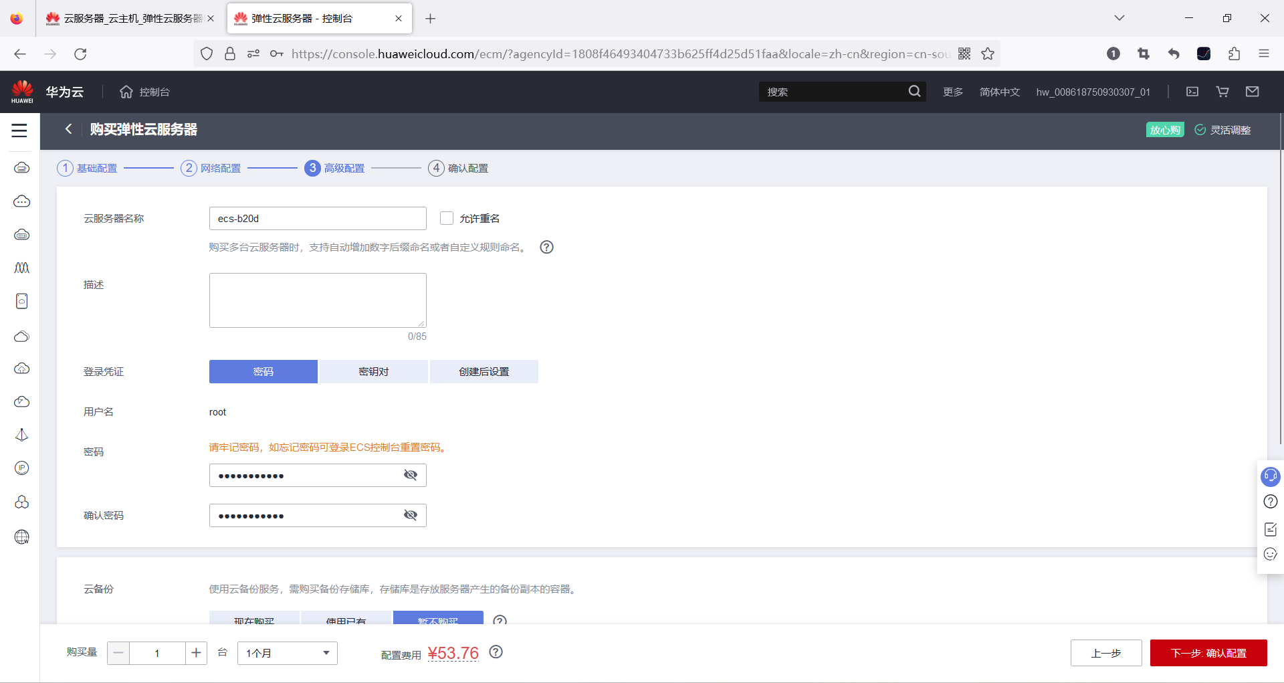Screen dimensions: 1284x683
Task: Open the console home icon
Action: pyautogui.click(x=126, y=92)
